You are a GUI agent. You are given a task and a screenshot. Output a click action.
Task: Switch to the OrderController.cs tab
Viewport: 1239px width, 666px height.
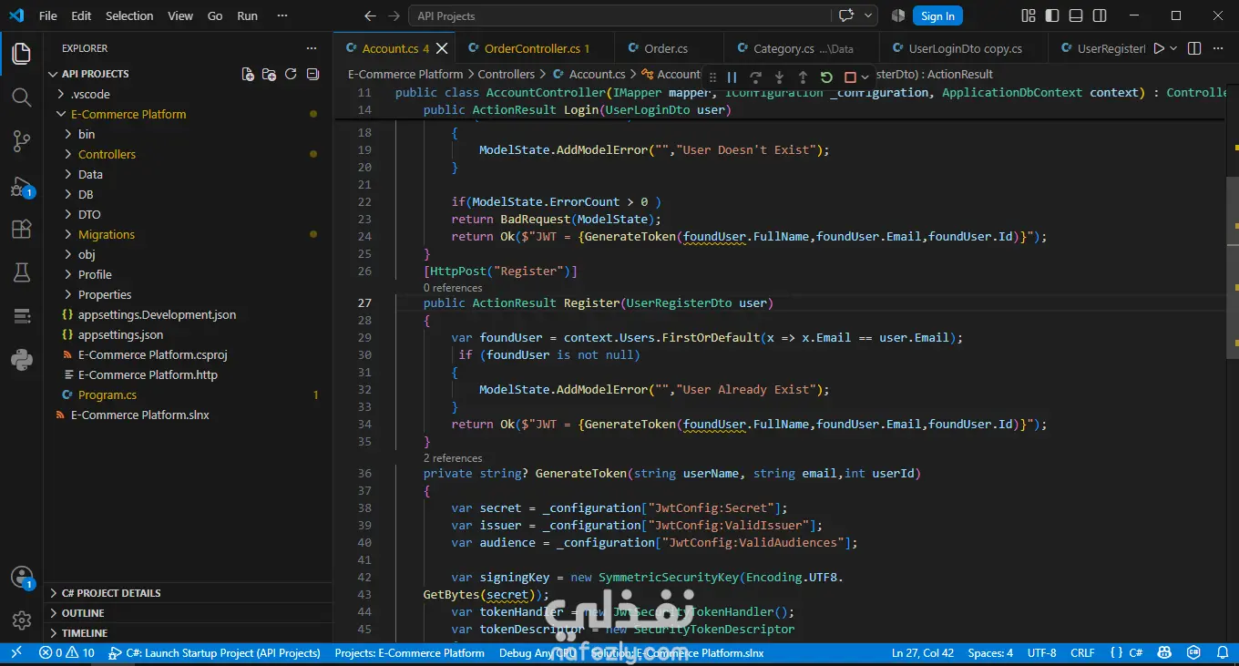coord(536,48)
